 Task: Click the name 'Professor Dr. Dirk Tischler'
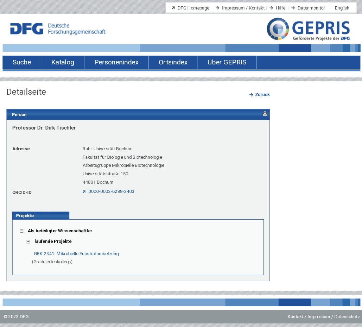pyautogui.click(x=44, y=128)
